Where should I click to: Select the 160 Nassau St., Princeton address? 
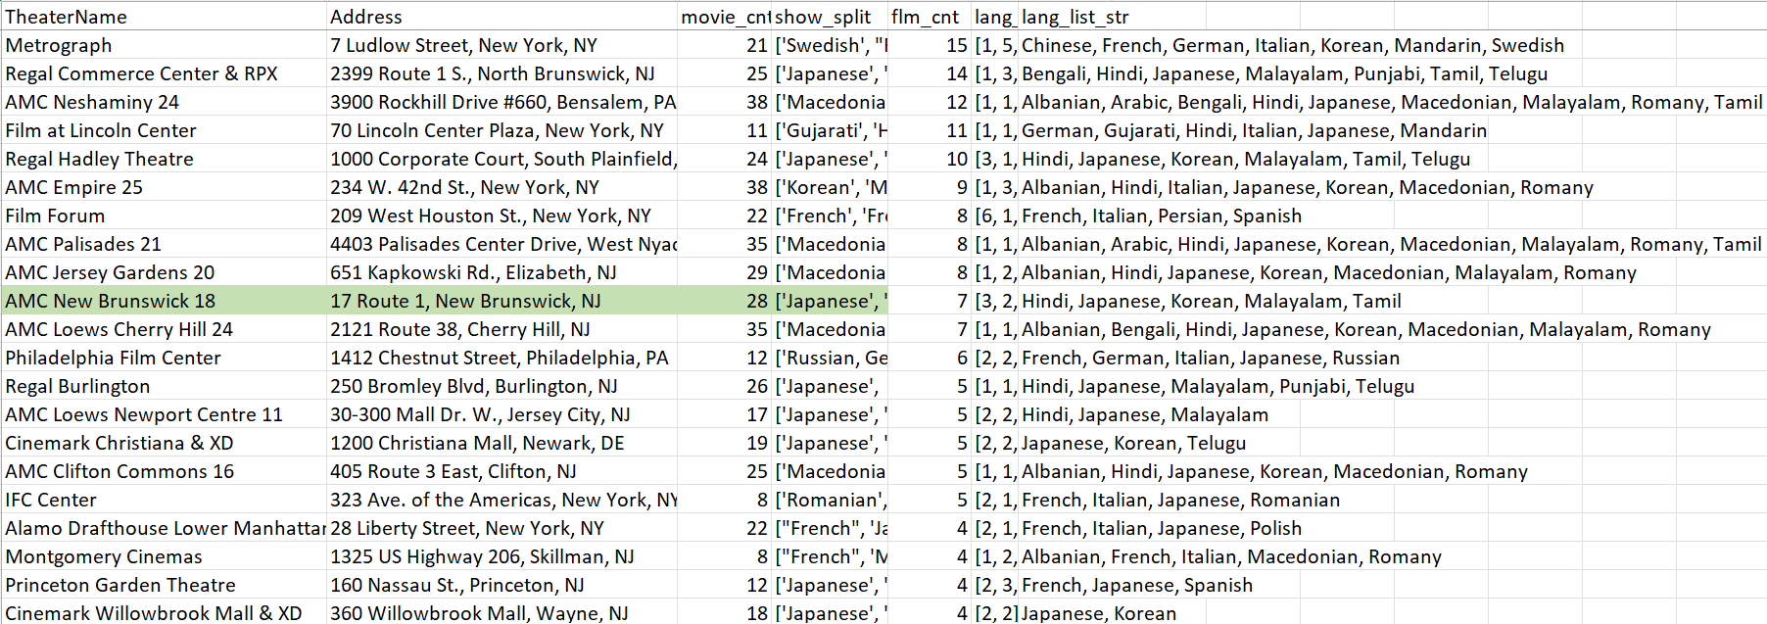(x=456, y=585)
